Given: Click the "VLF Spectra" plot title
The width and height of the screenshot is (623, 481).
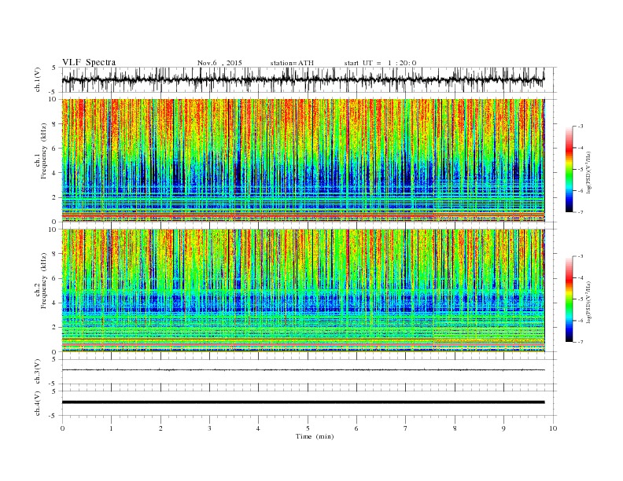Looking at the screenshot, I should [x=89, y=62].
